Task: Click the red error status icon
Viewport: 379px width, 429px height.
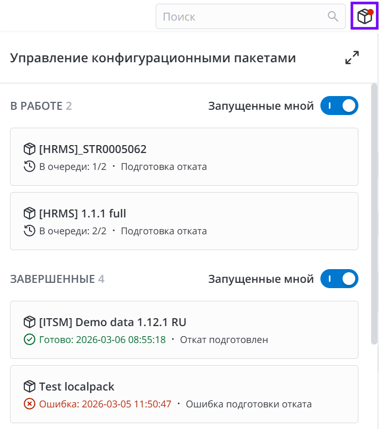Action: point(30,404)
